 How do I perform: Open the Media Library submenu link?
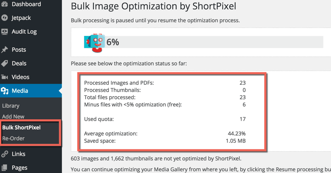pyautogui.click(x=11, y=106)
